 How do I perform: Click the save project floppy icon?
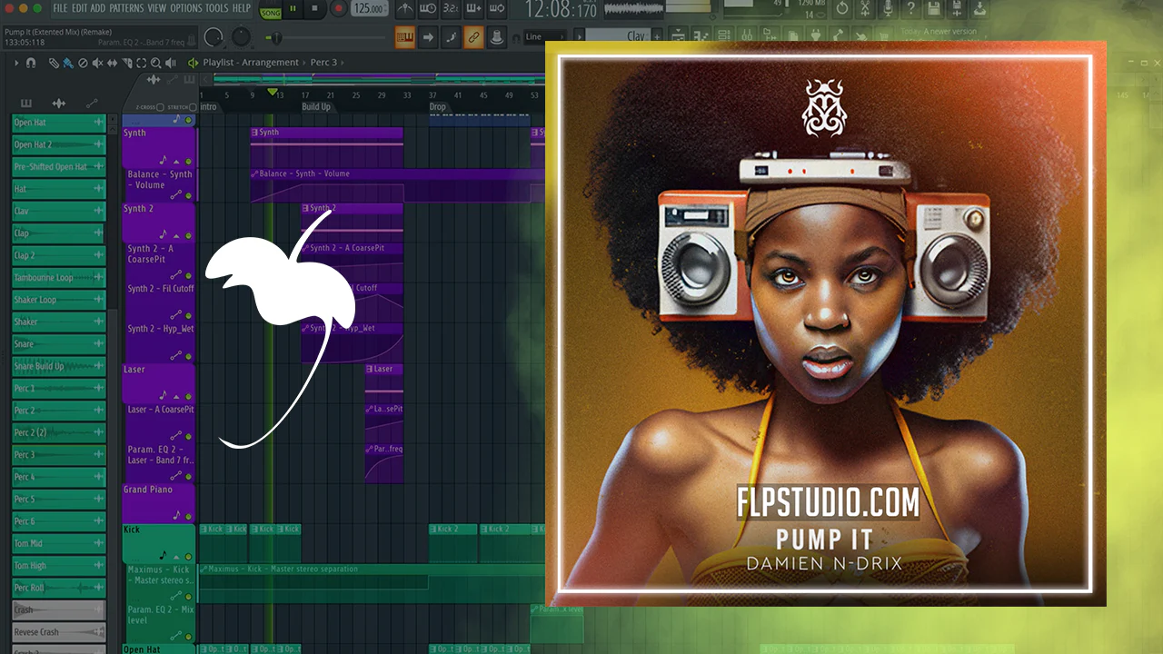[x=934, y=9]
